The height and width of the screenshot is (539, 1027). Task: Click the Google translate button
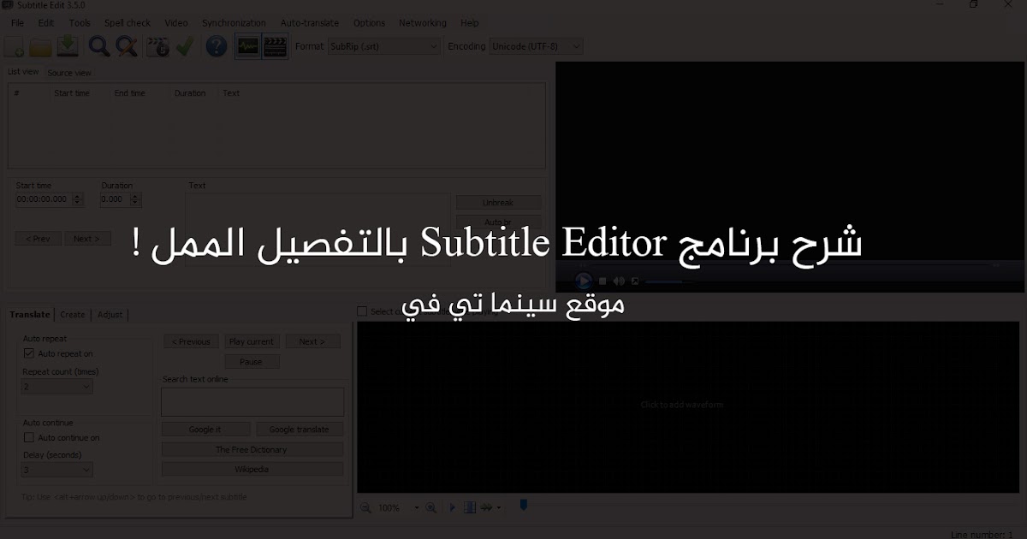(x=299, y=429)
